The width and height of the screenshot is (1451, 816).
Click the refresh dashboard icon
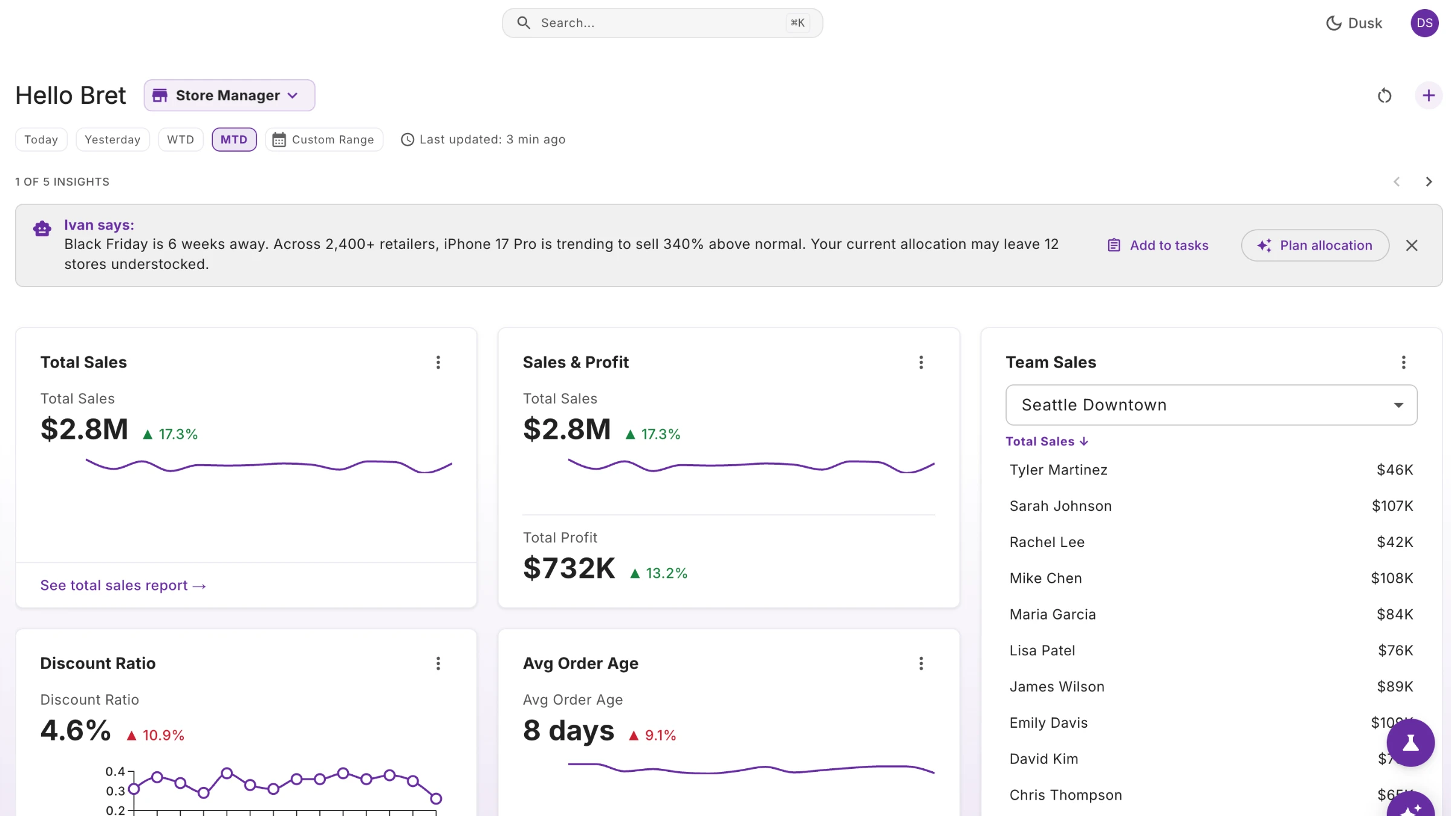1384,96
